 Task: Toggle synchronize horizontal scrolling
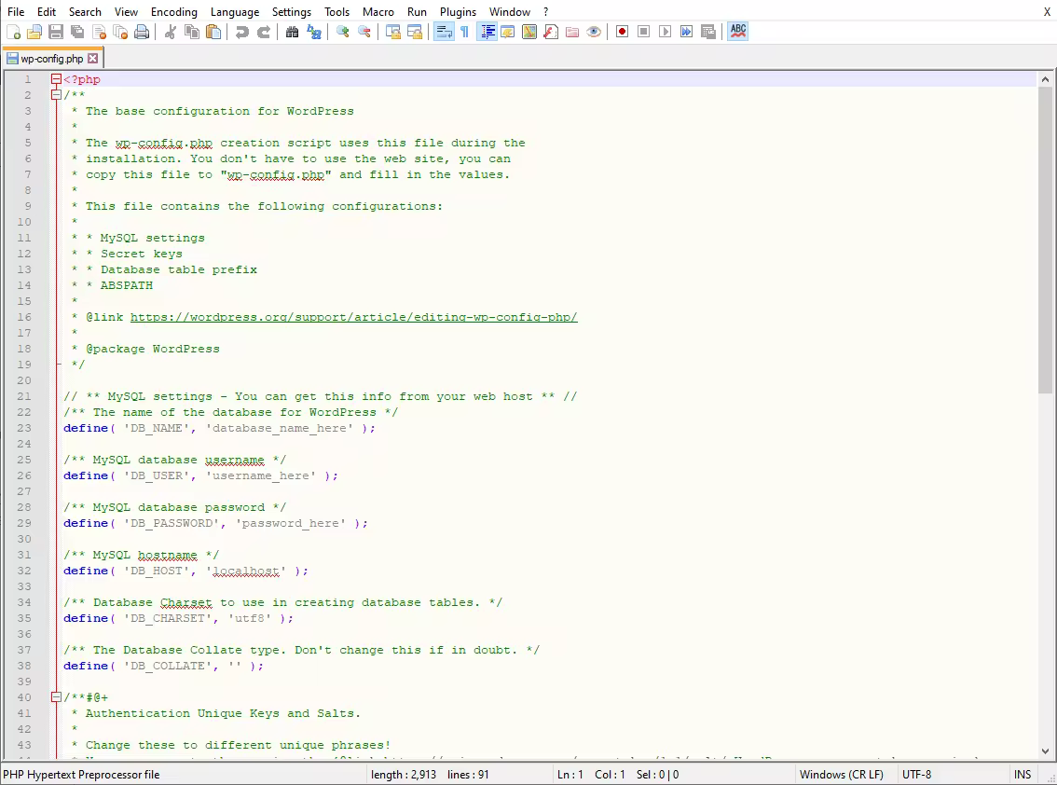416,32
